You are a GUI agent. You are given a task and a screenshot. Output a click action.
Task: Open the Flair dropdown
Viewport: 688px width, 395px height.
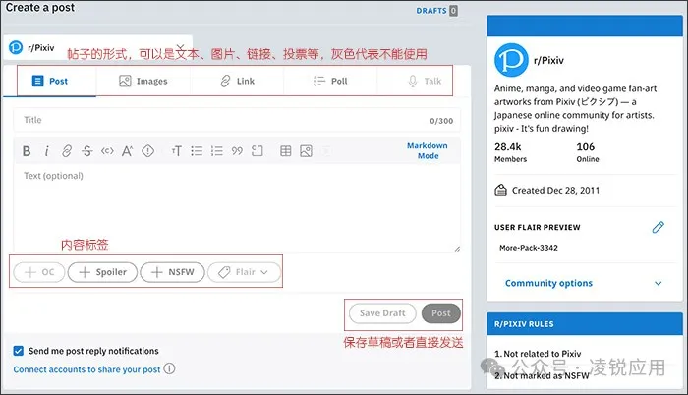[245, 272]
